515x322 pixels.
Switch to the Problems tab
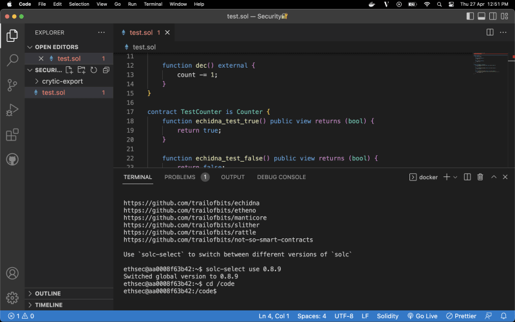[187, 177]
